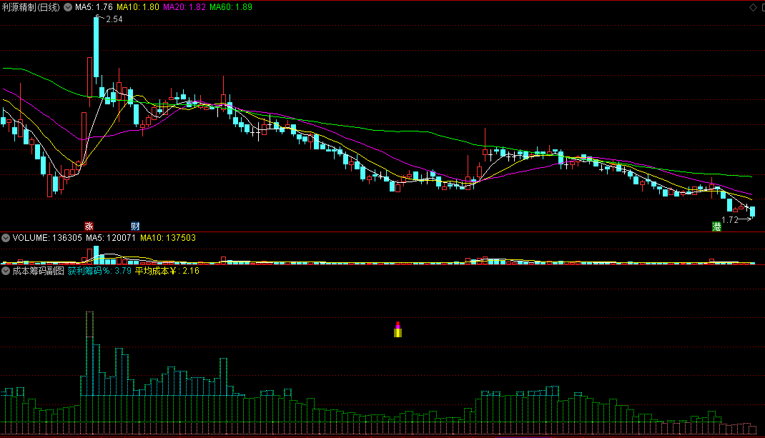This screenshot has width=765, height=438.
Task: Click the 2.54 high price label
Action: point(114,19)
